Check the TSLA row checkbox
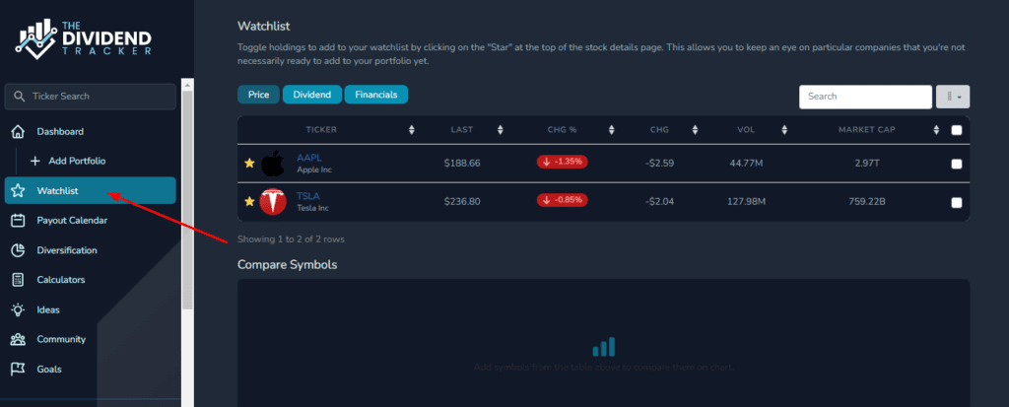1009x407 pixels. tap(957, 203)
